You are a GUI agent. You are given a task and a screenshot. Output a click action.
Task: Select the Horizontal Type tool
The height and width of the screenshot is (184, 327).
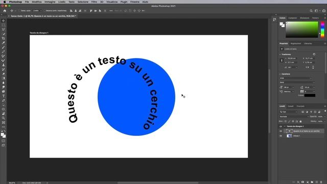[x=4, y=96]
